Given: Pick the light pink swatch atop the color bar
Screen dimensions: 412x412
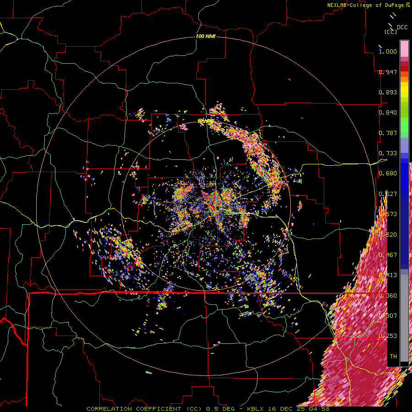Looking at the screenshot, I should pos(404,49).
